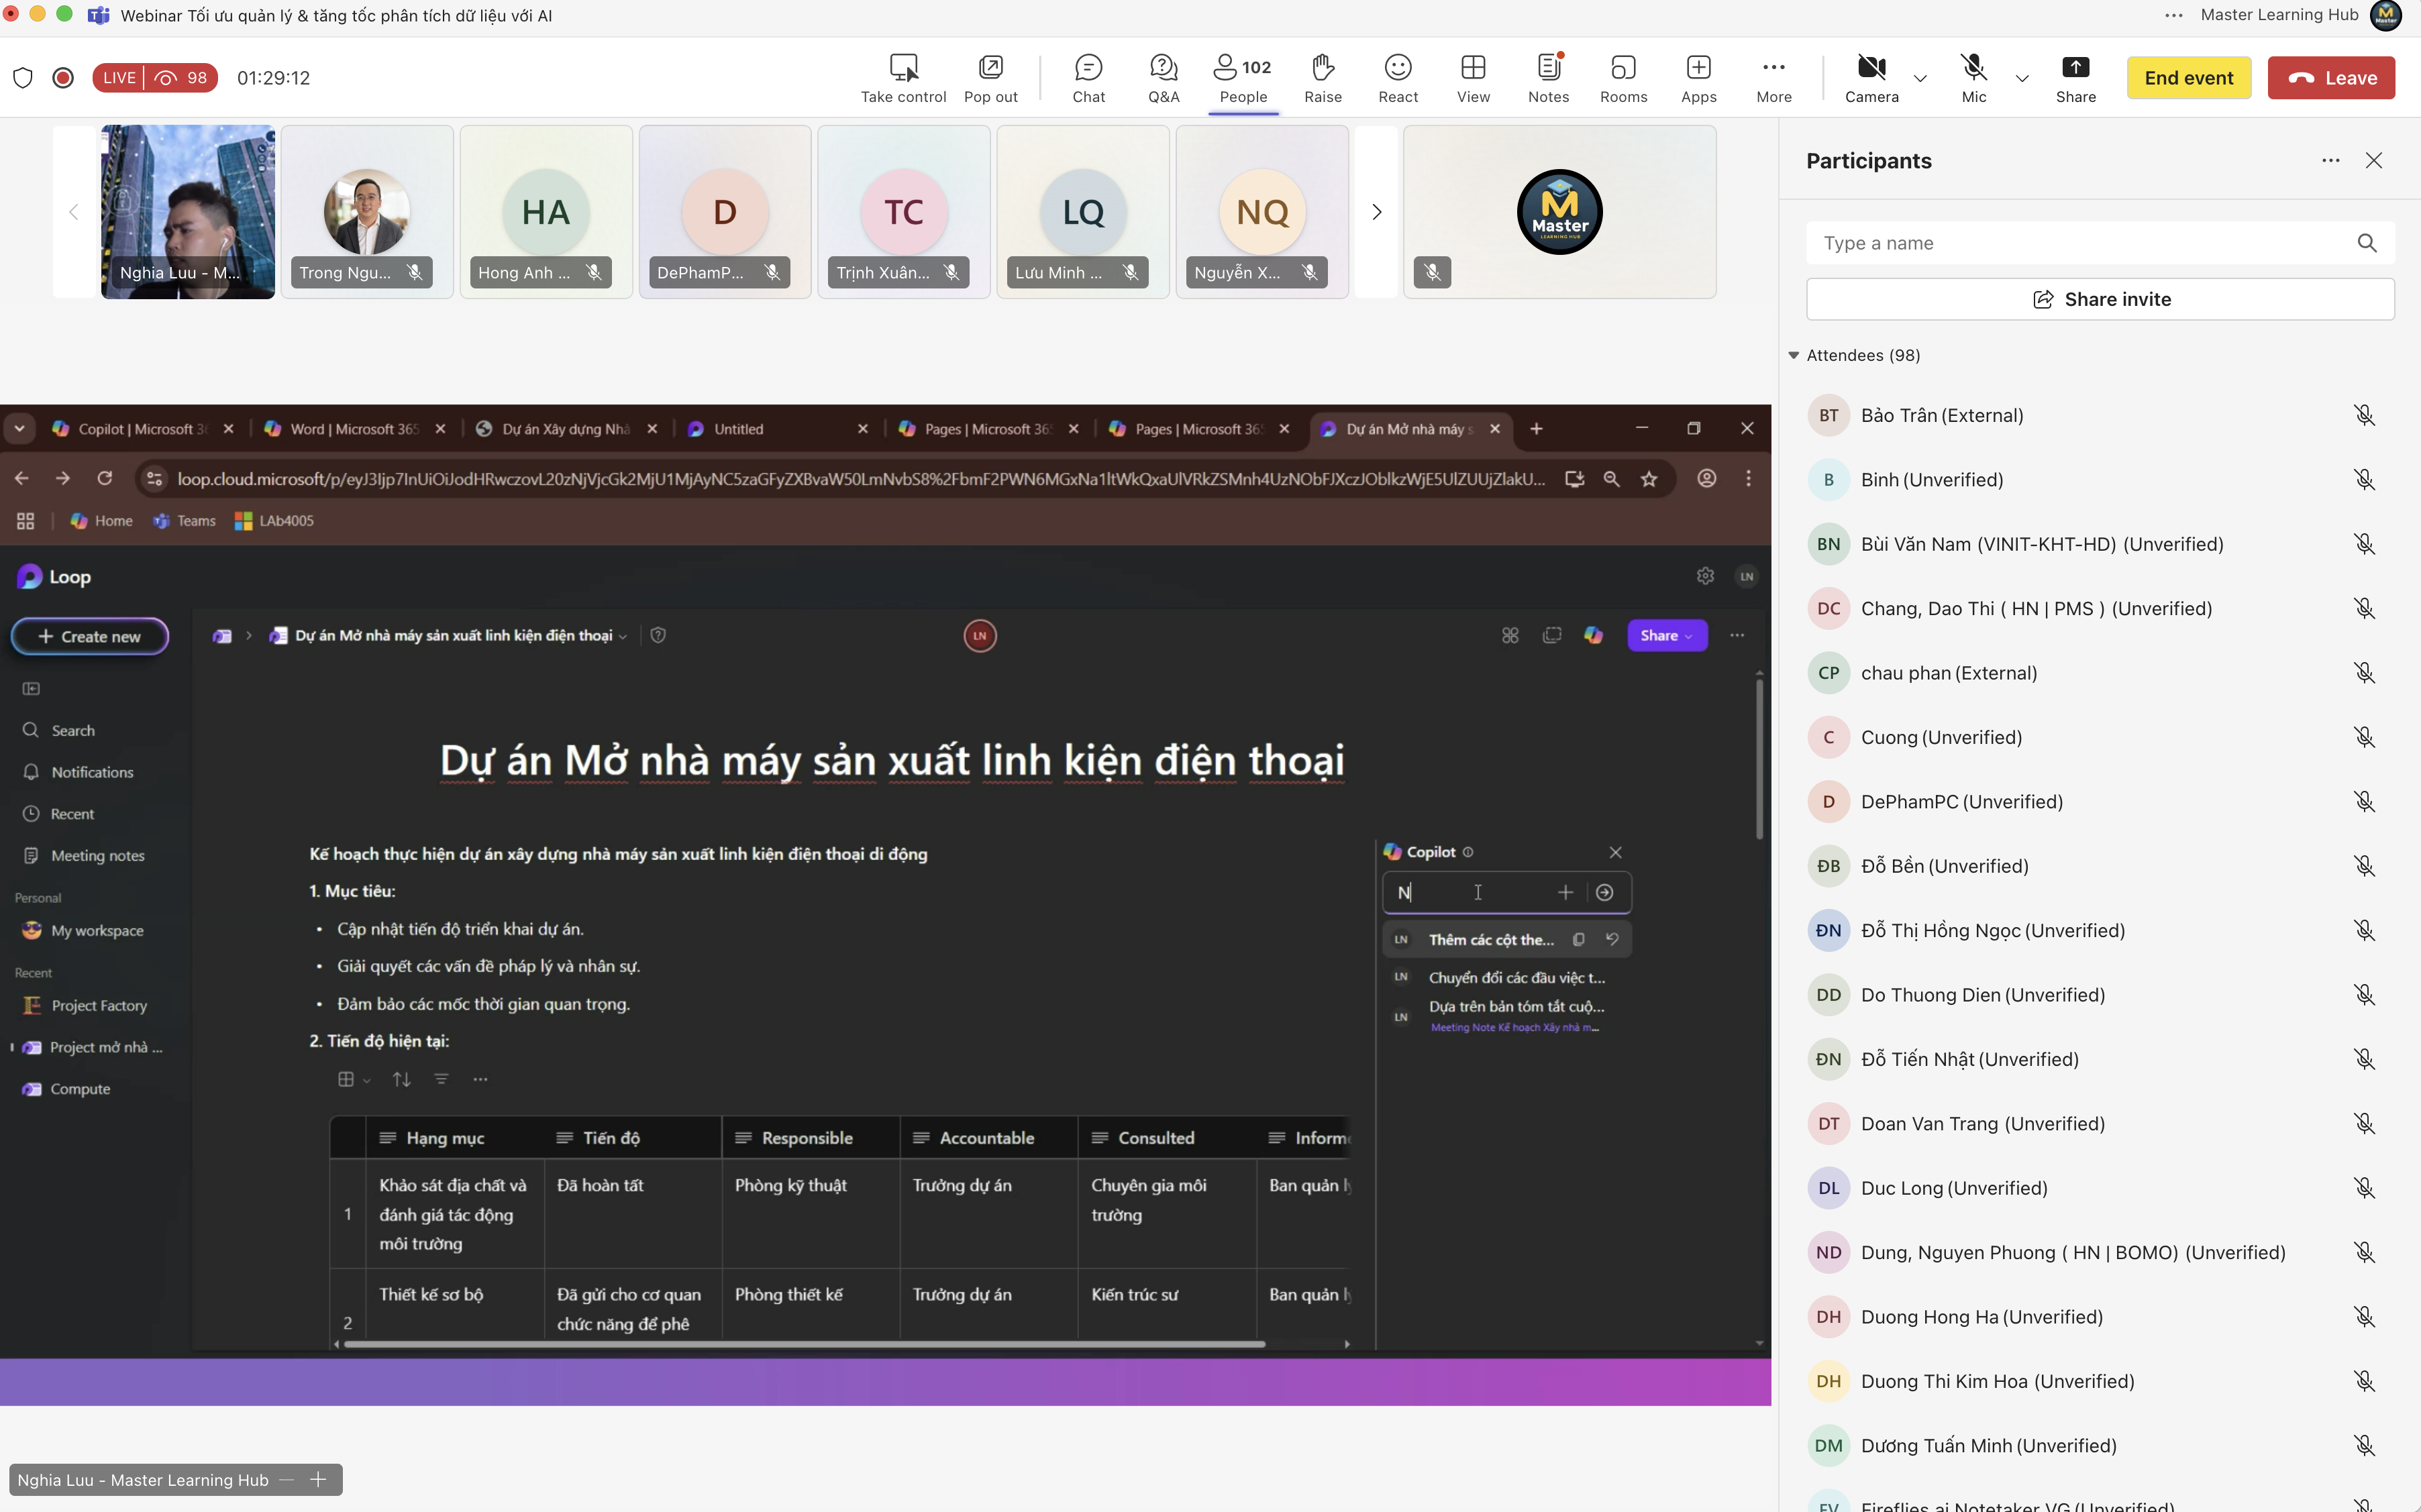2421x1512 pixels.
Task: Click the End event button
Action: [2188, 78]
